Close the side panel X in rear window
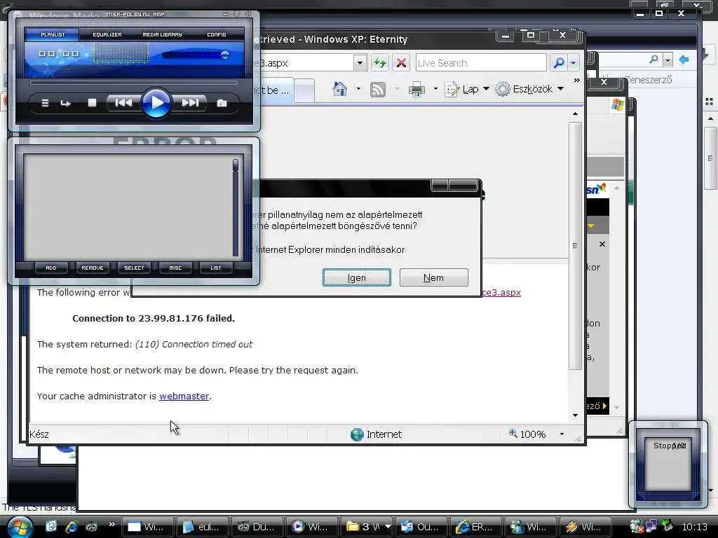 602,244
